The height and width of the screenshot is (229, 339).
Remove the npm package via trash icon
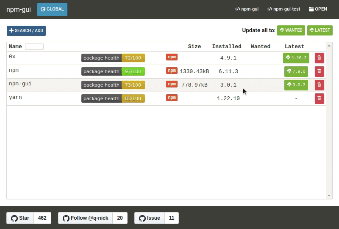tap(320, 71)
